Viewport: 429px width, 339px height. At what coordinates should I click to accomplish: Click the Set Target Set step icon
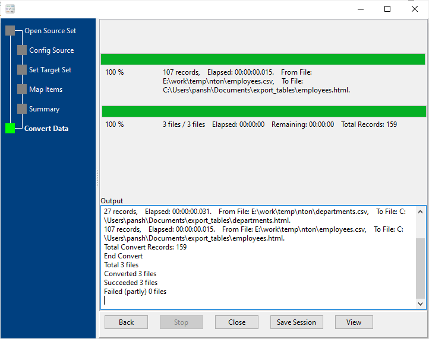(22, 70)
